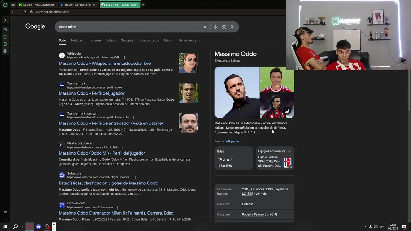Go back with the browser back arrow
The image size is (411, 231).
[x=13, y=12]
